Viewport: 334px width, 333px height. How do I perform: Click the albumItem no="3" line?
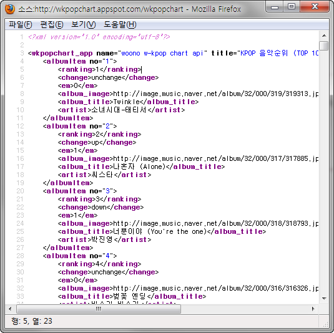80,191
